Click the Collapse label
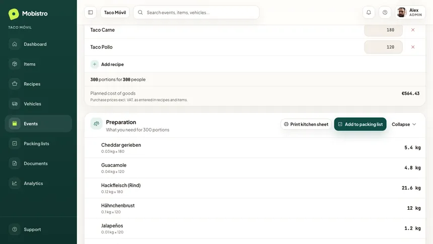Image resolution: width=433 pixels, height=244 pixels. click(x=401, y=124)
